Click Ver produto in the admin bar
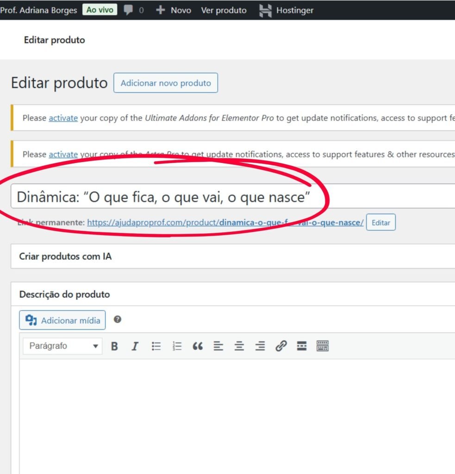455x474 pixels. coord(224,10)
